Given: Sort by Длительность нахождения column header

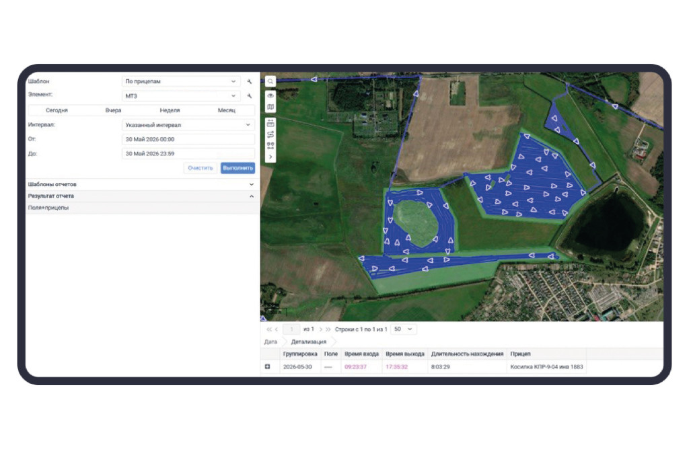Looking at the screenshot, I should click(x=467, y=354).
